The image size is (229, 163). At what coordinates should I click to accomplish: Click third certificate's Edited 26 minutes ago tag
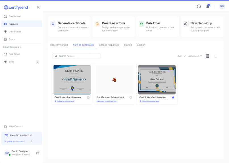(149, 101)
